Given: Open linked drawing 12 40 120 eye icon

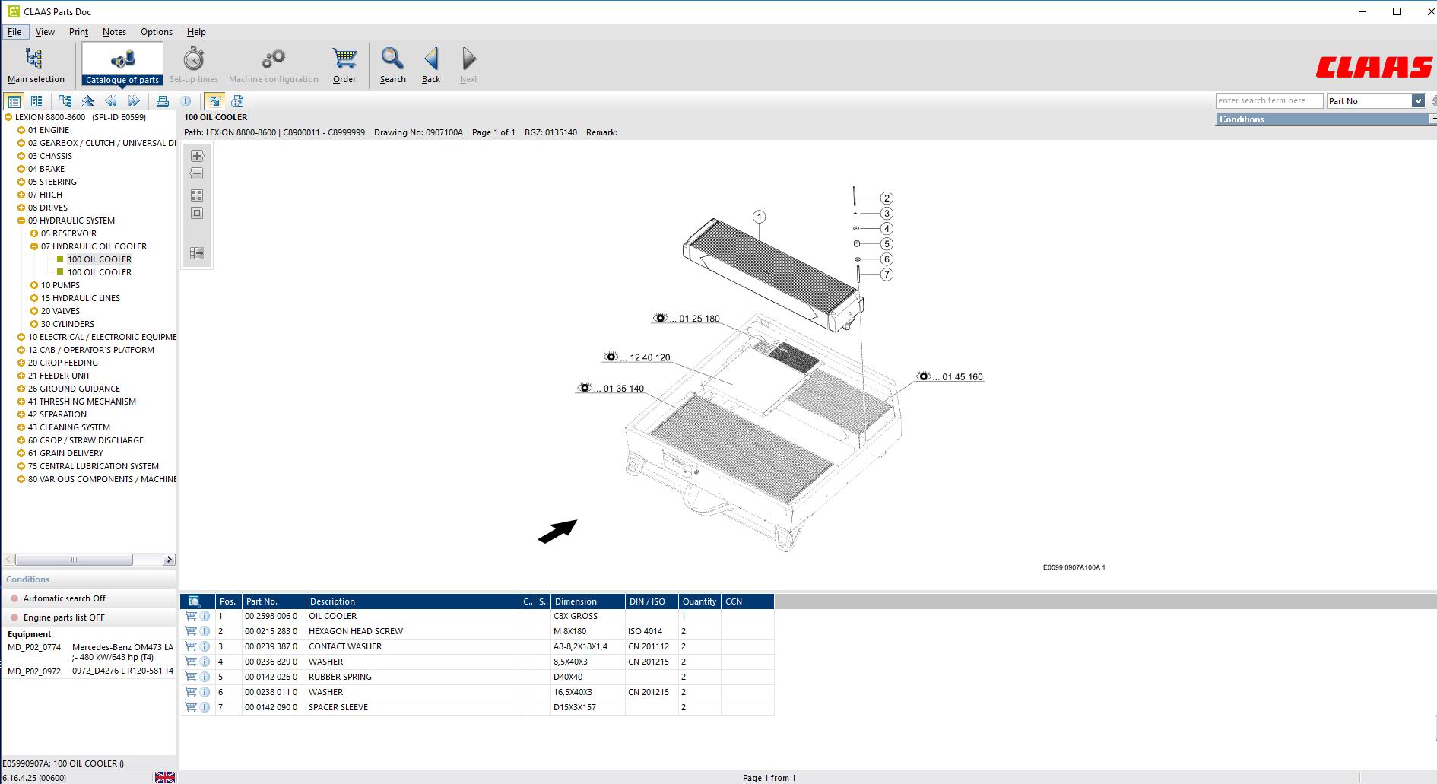Looking at the screenshot, I should pos(611,357).
